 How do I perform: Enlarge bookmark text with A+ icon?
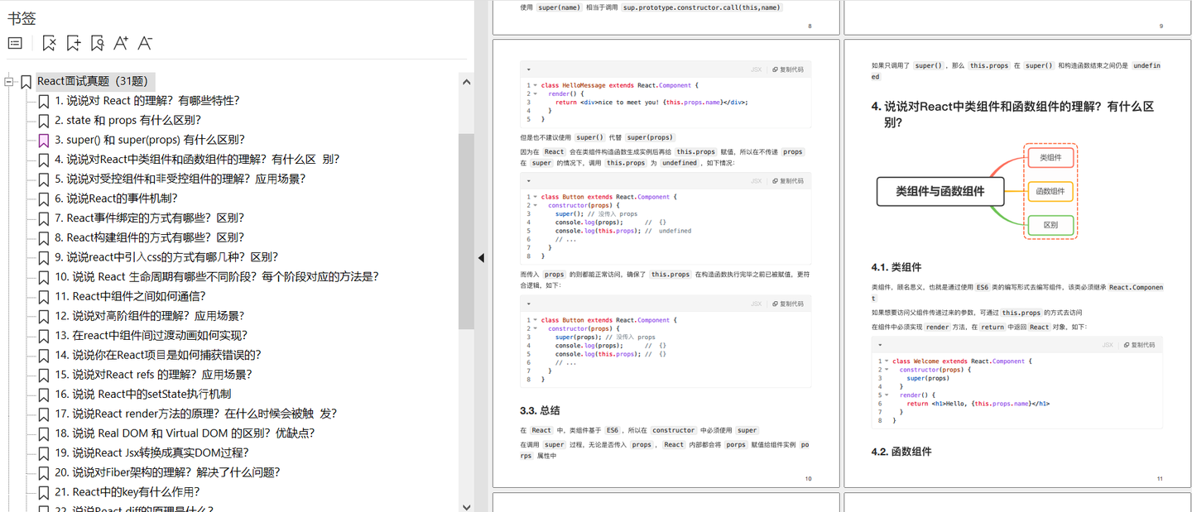(121, 43)
